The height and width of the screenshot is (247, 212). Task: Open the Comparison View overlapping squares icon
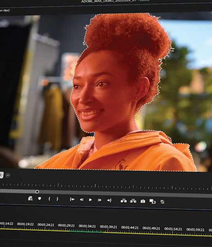tap(152, 201)
